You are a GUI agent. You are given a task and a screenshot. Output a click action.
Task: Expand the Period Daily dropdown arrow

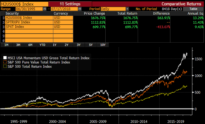pyautogui.click(x=127, y=9)
